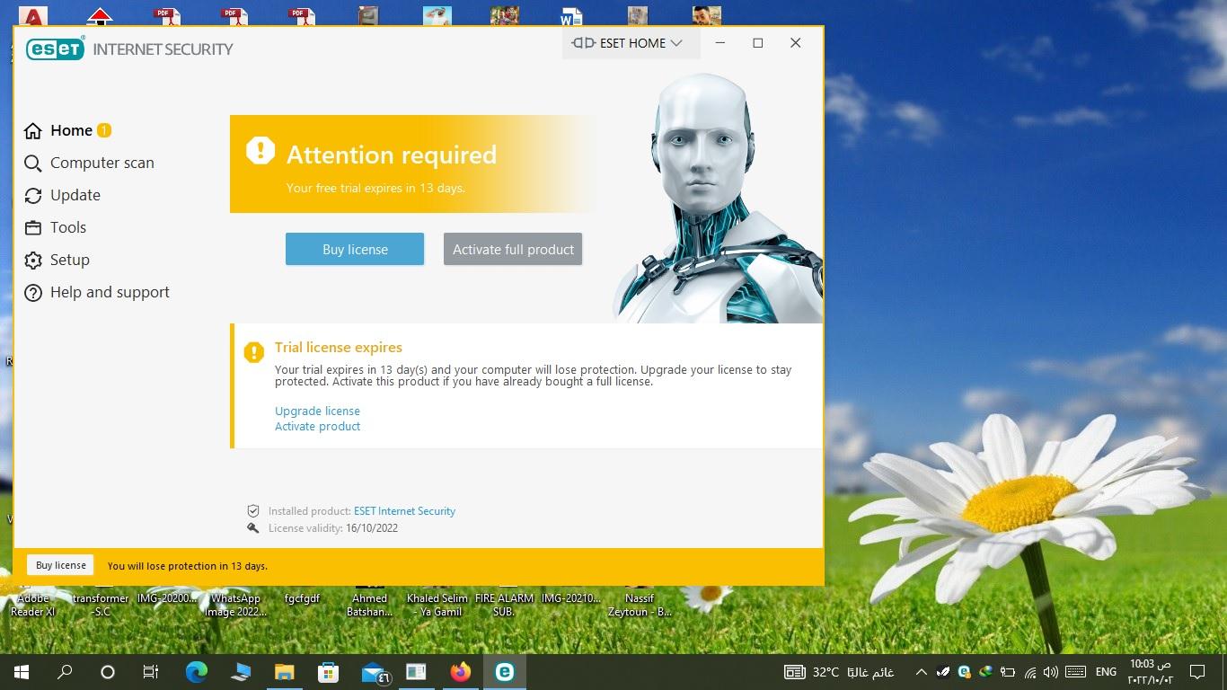
Task: Click the 32°C weather widget
Action: 838,672
